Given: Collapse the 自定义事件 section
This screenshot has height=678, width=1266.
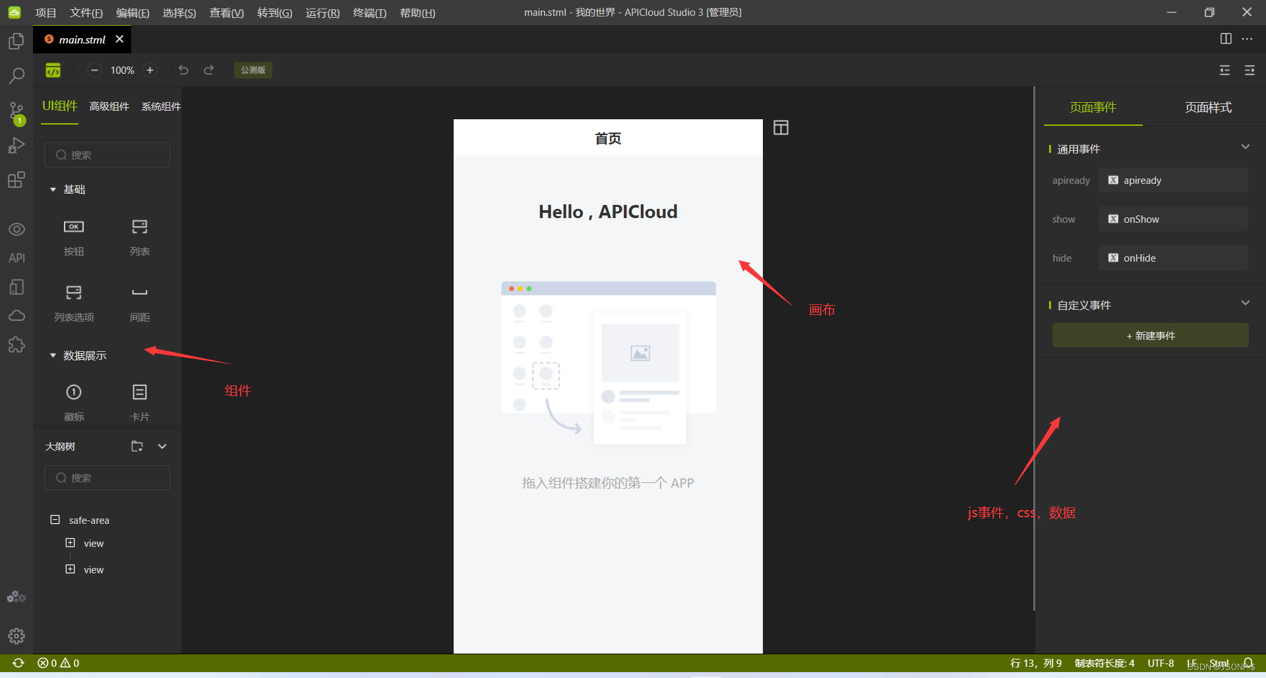Looking at the screenshot, I should pos(1246,303).
